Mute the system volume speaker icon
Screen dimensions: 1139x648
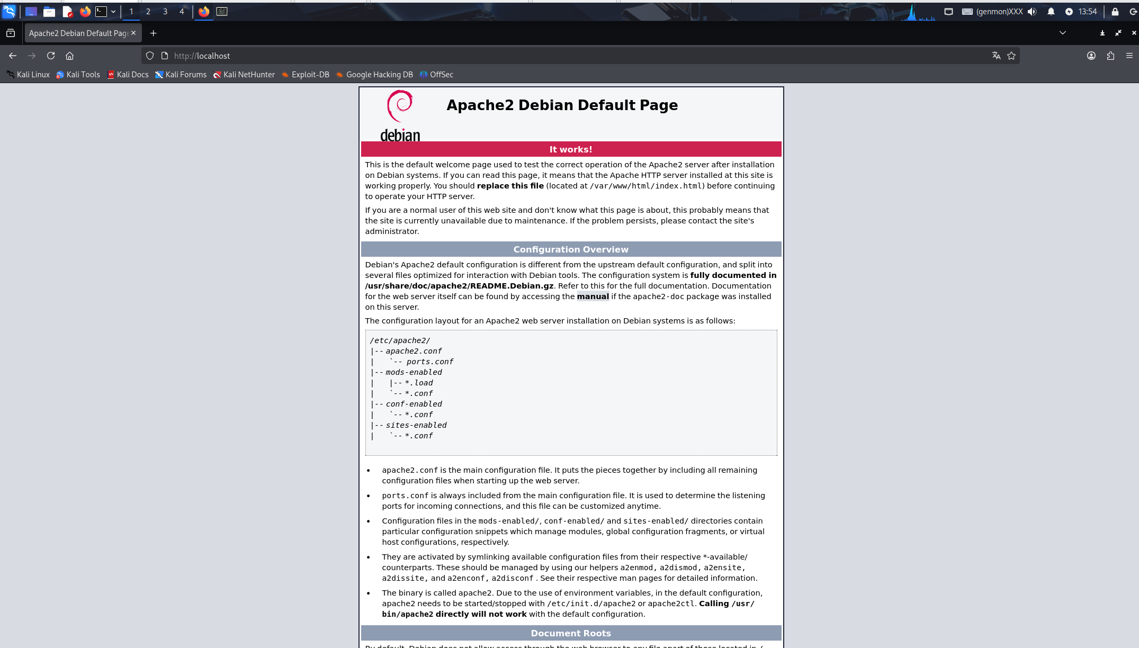coord(1032,12)
